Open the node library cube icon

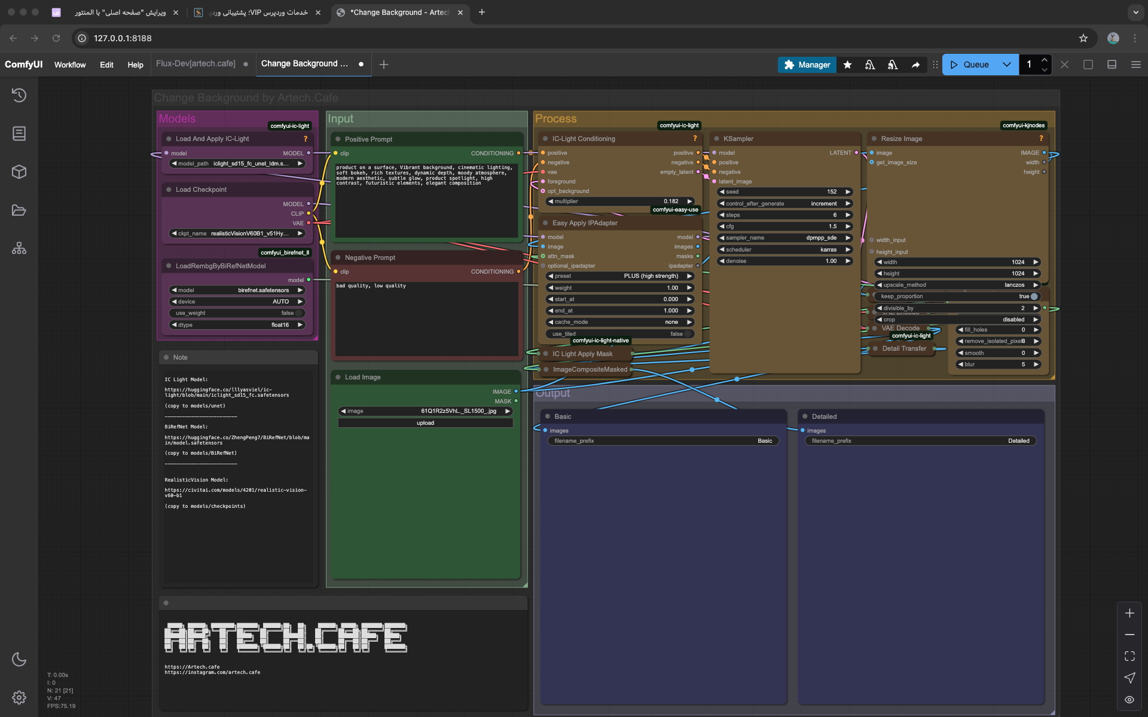(19, 172)
